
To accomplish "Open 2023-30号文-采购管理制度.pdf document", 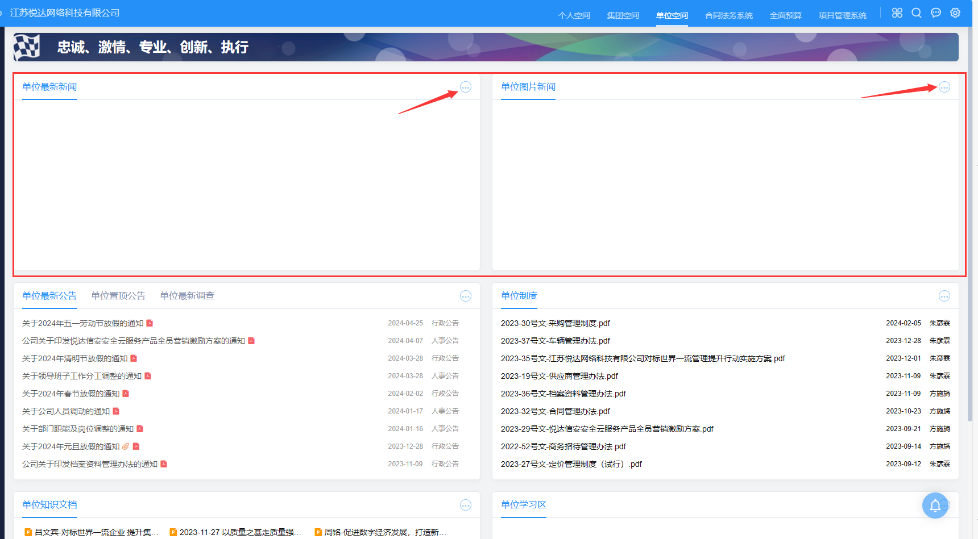I will 555,323.
